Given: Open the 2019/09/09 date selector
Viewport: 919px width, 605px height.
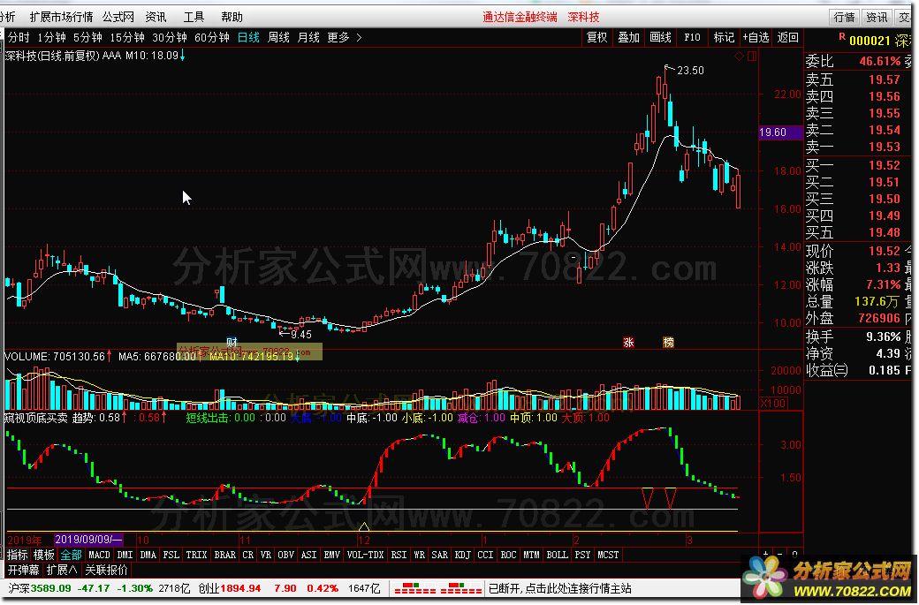Looking at the screenshot, I should 89,538.
